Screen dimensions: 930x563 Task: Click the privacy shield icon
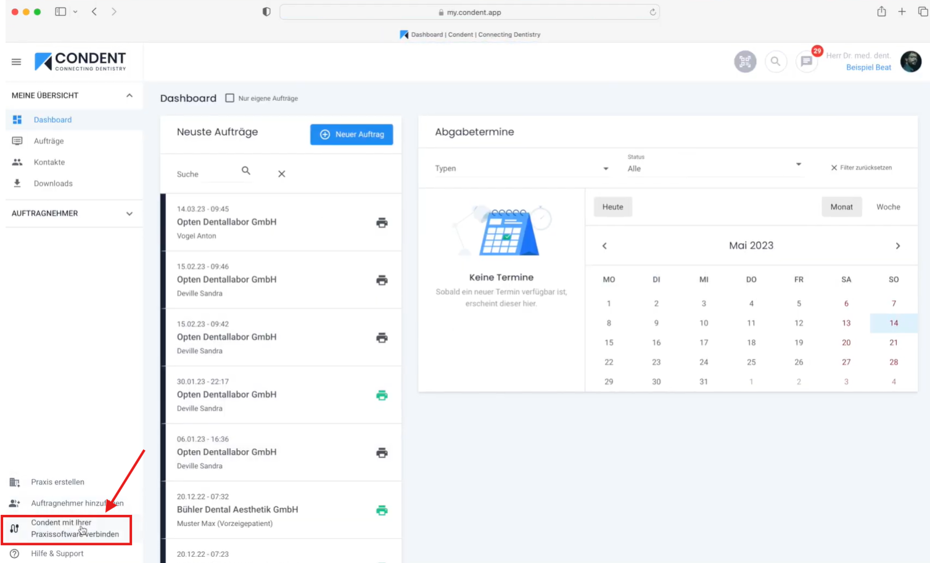tap(266, 12)
